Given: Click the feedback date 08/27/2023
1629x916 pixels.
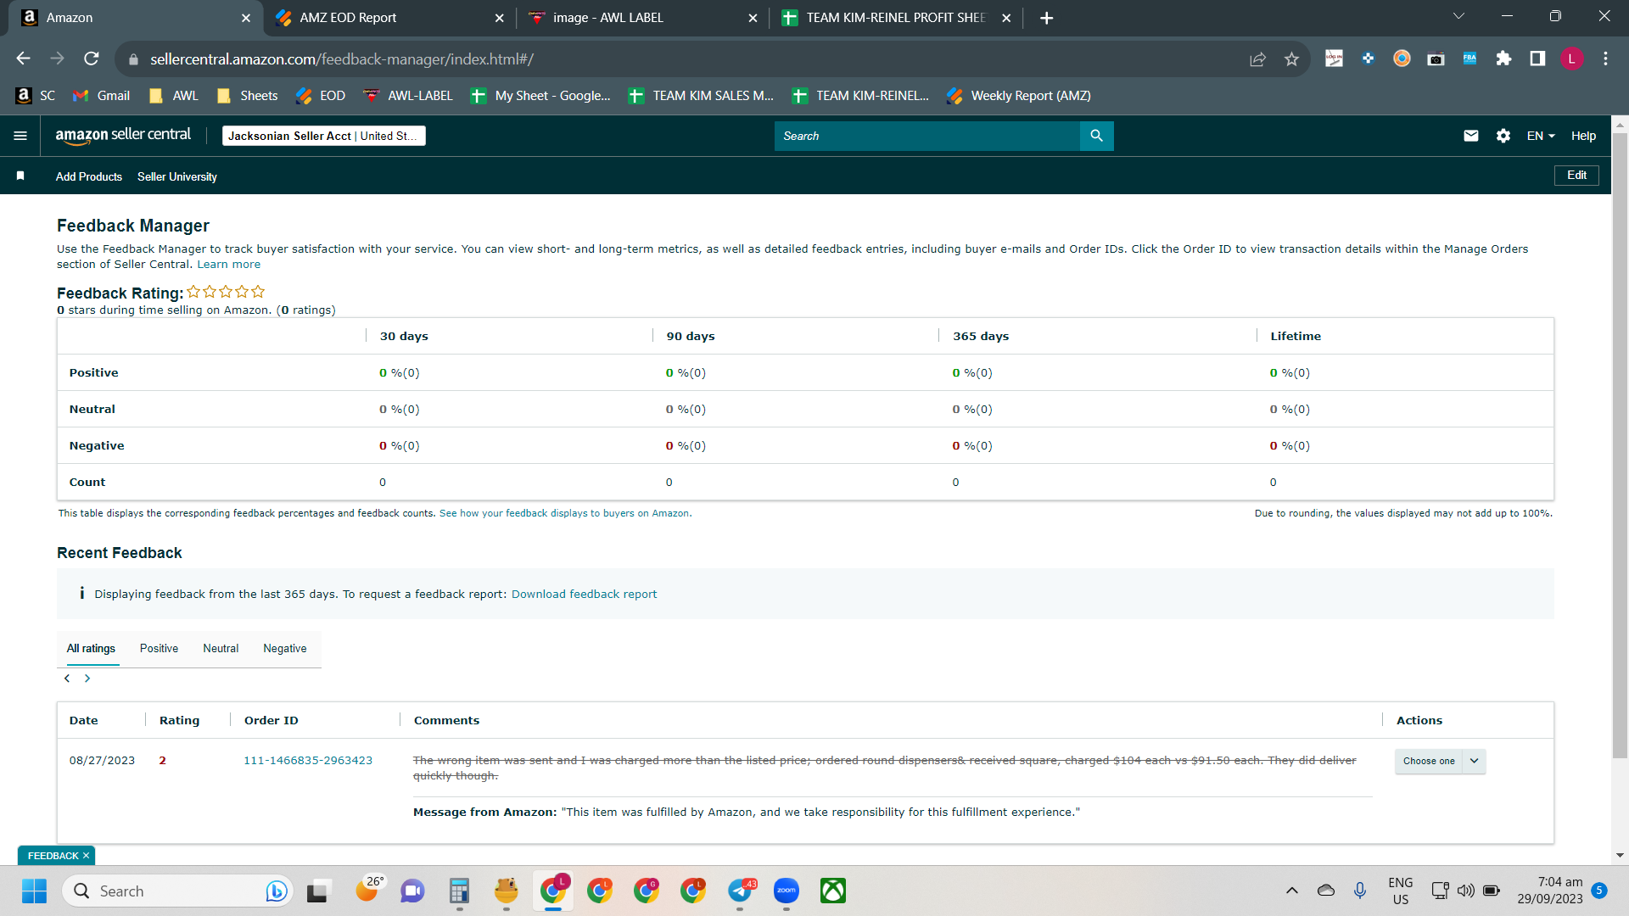Looking at the screenshot, I should pos(102,760).
